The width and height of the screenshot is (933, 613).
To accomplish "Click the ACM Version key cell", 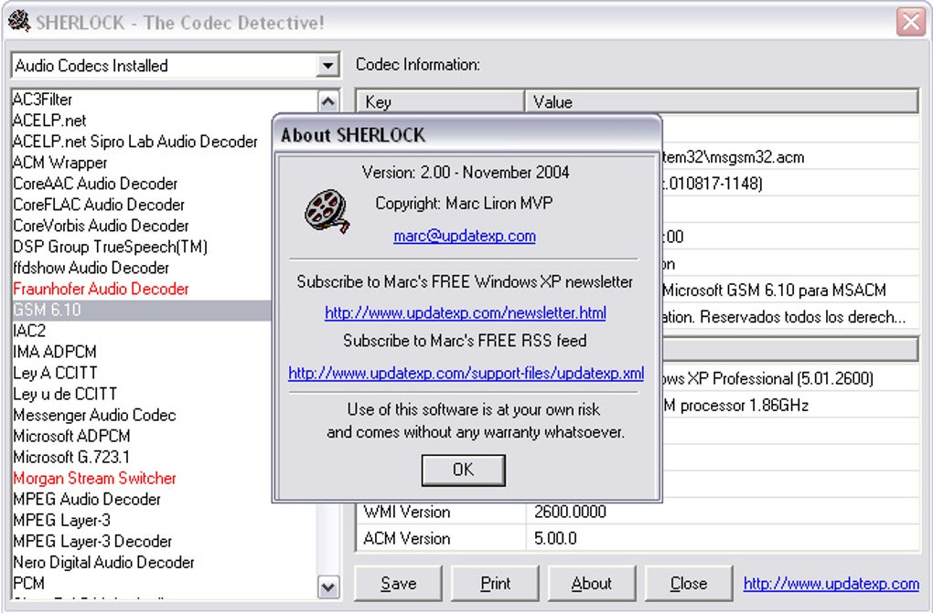I will [x=441, y=538].
